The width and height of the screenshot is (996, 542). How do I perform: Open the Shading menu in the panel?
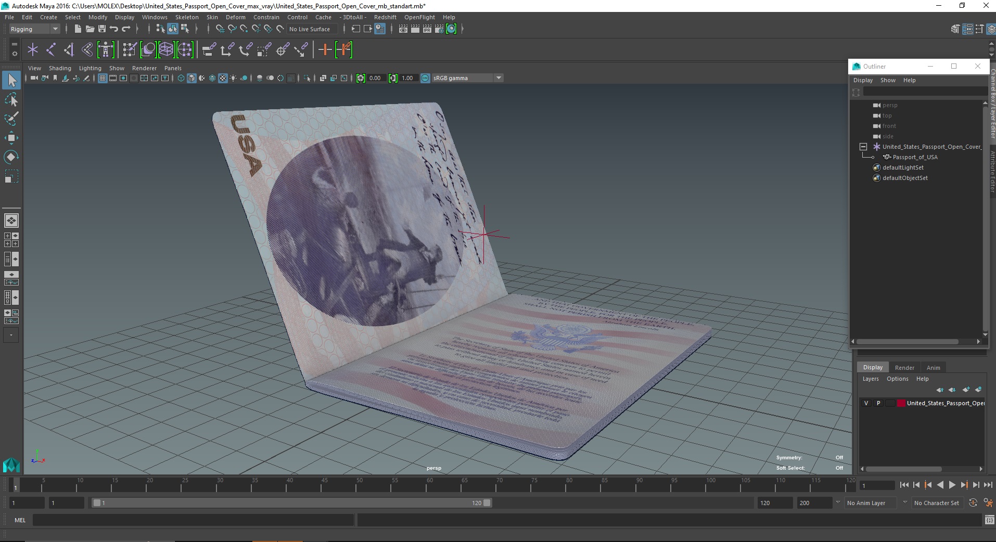tap(60, 68)
